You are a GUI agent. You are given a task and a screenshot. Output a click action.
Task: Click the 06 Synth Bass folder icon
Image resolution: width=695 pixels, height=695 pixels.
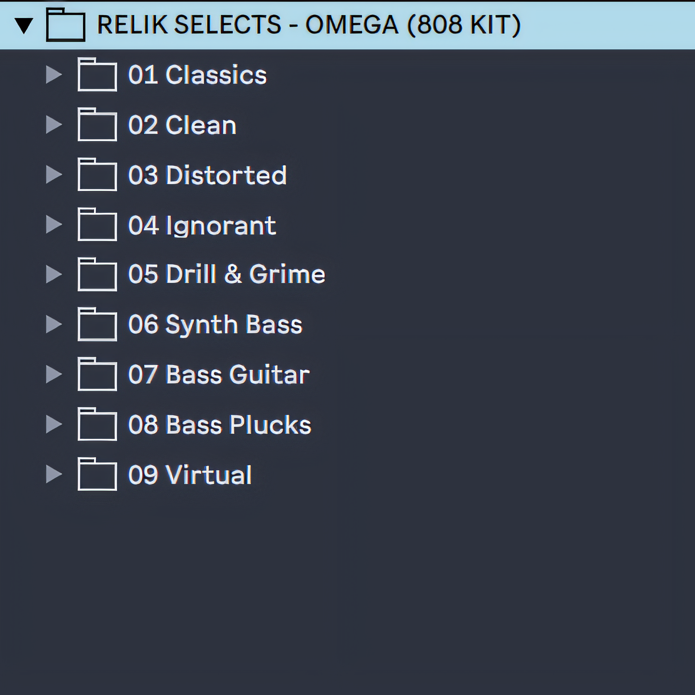(97, 325)
